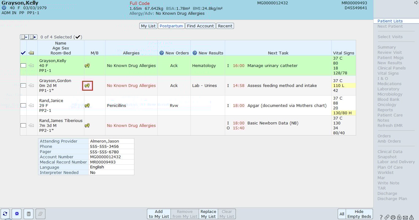This screenshot has height=220, width=419.
Task: Click the refresh icon in bottom toolbar
Action: pyautogui.click(x=5, y=214)
